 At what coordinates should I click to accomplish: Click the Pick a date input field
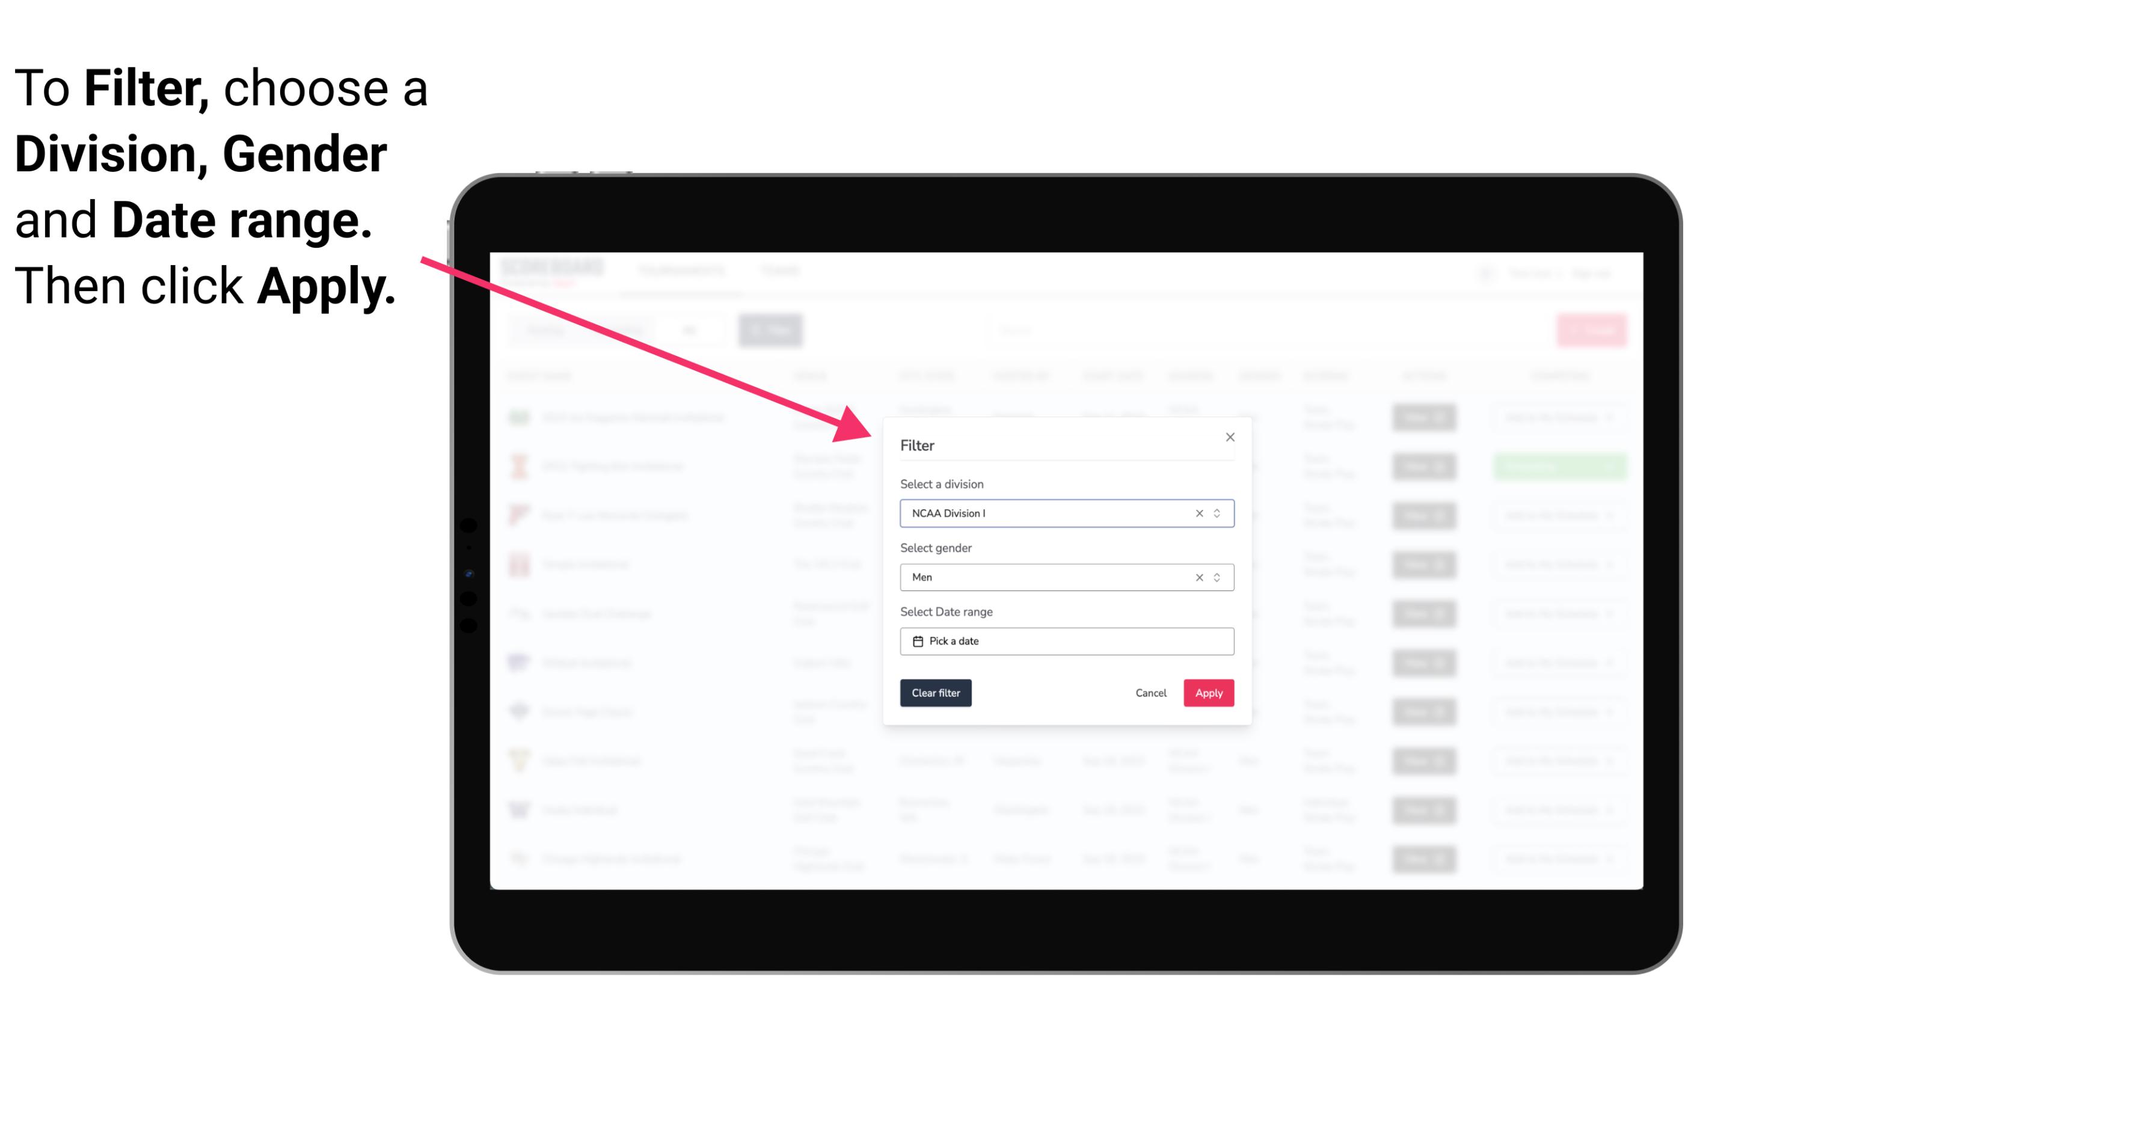click(1066, 641)
